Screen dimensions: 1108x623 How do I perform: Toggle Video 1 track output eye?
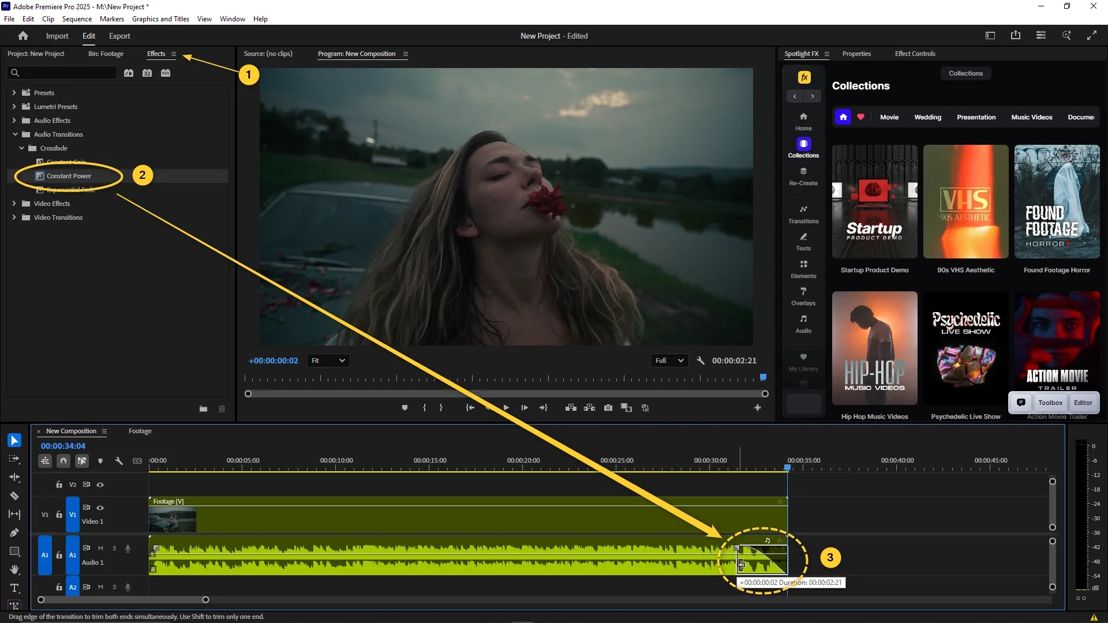(x=100, y=508)
